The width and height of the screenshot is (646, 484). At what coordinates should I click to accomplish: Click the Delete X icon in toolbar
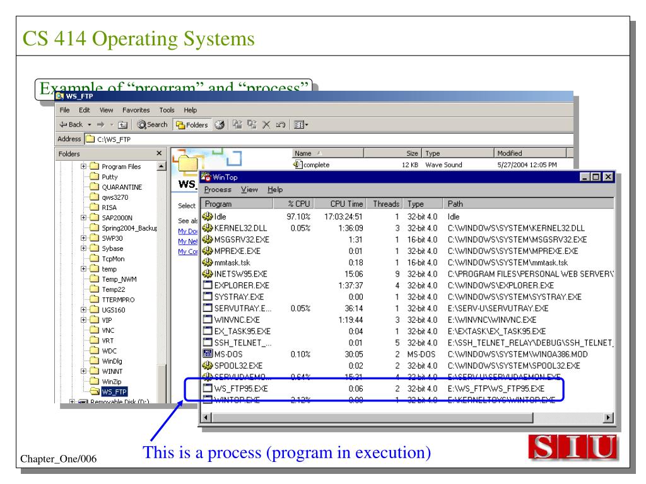(267, 125)
